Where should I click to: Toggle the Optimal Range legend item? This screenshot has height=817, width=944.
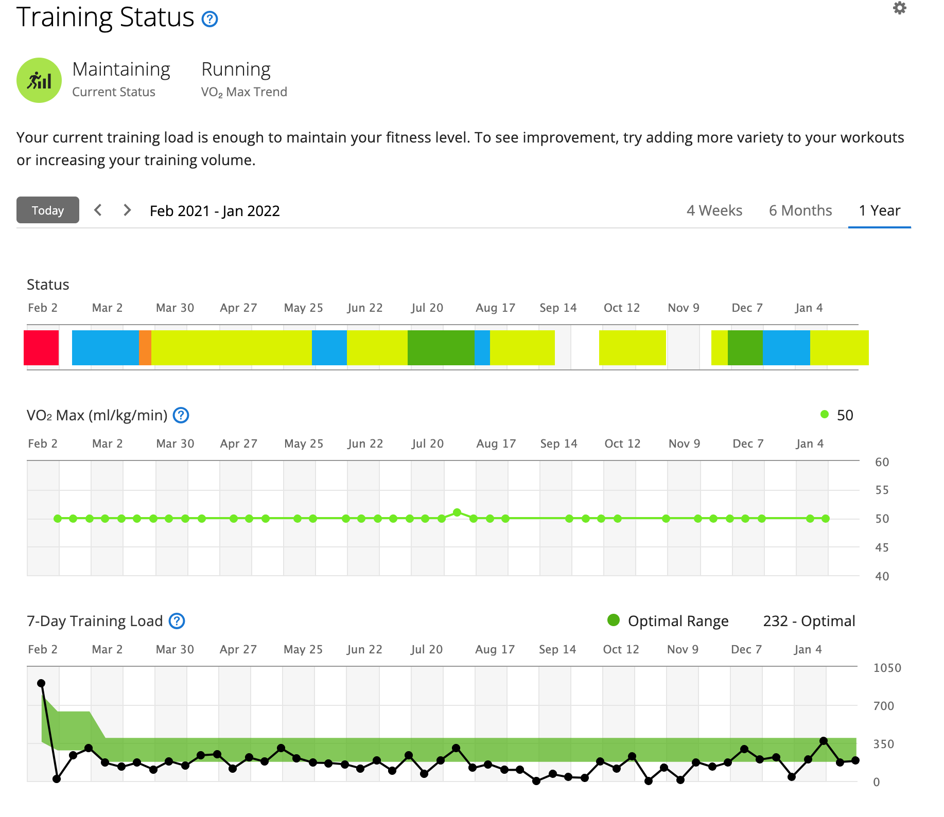tap(668, 621)
